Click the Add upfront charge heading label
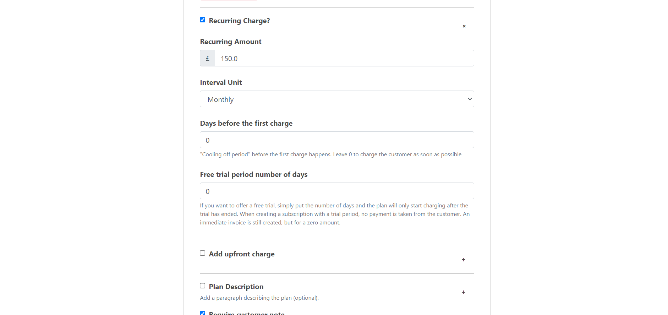The height and width of the screenshot is (315, 668). (242, 254)
